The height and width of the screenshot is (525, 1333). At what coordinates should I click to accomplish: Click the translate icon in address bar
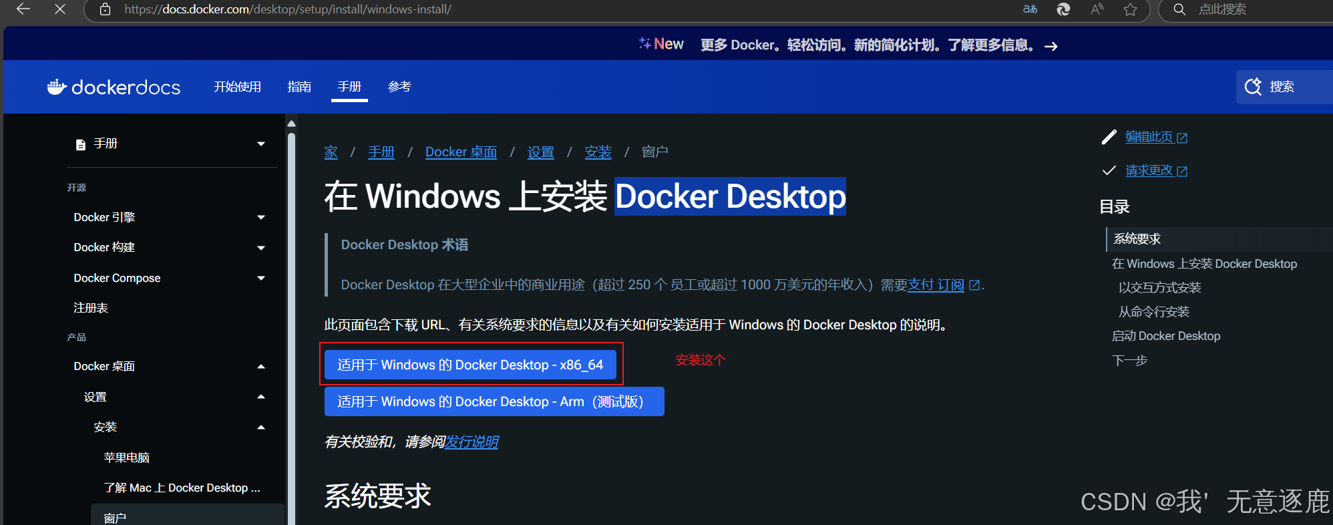(1030, 9)
